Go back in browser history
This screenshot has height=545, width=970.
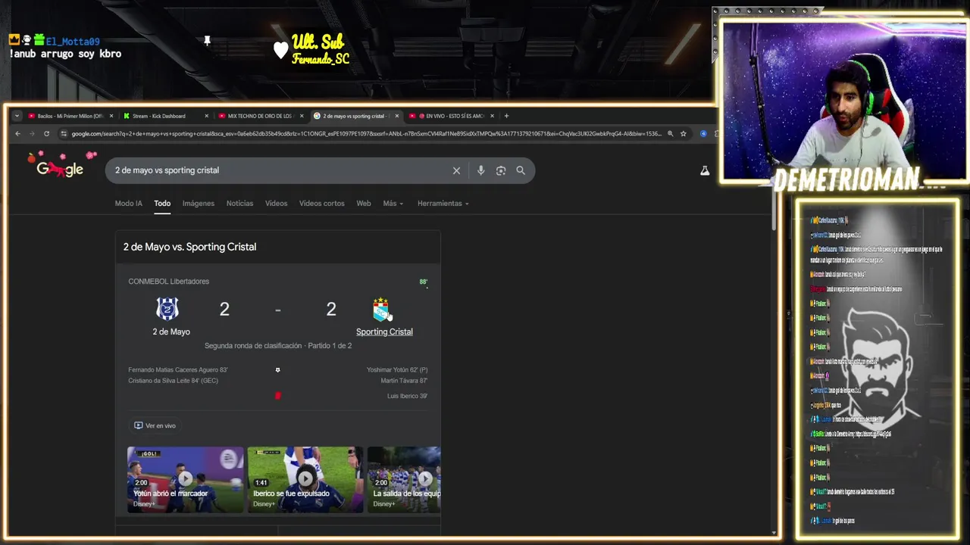(17, 134)
